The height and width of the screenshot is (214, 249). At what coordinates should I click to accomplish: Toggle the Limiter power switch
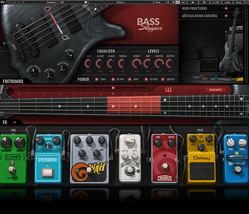pos(163,80)
